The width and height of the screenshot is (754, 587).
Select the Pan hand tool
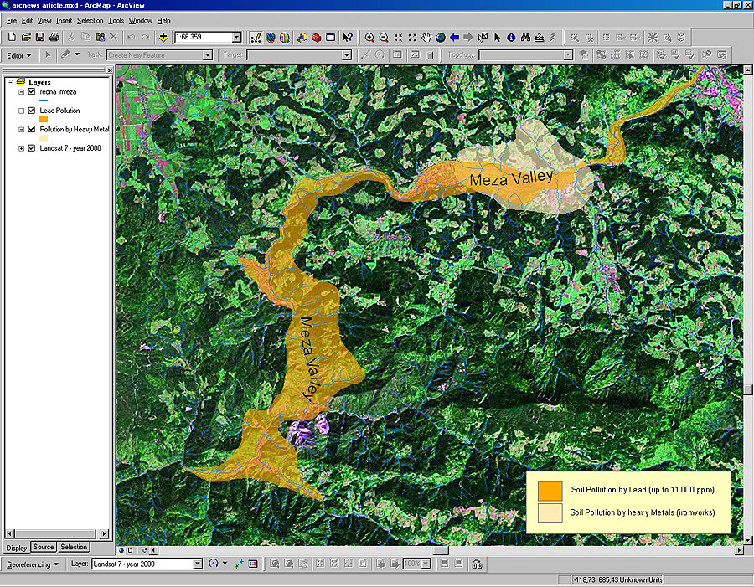coord(426,37)
